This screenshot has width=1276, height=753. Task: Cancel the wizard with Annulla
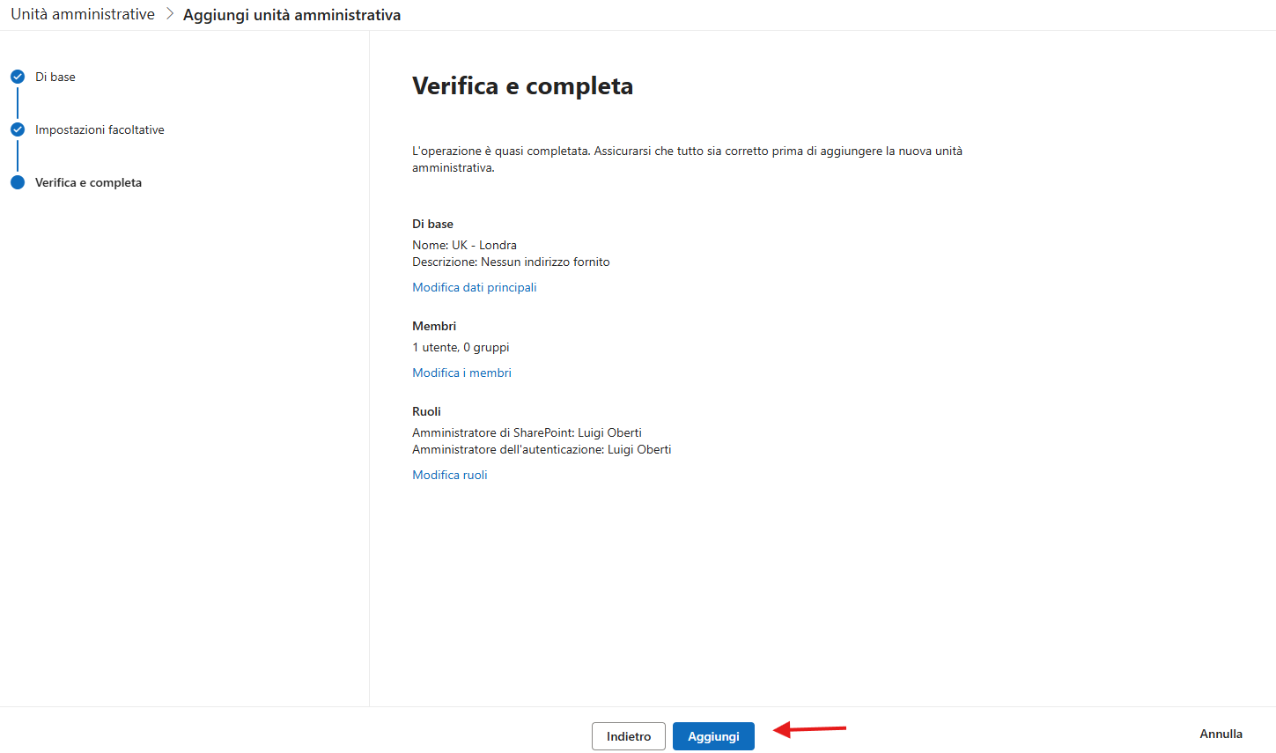tap(1221, 734)
